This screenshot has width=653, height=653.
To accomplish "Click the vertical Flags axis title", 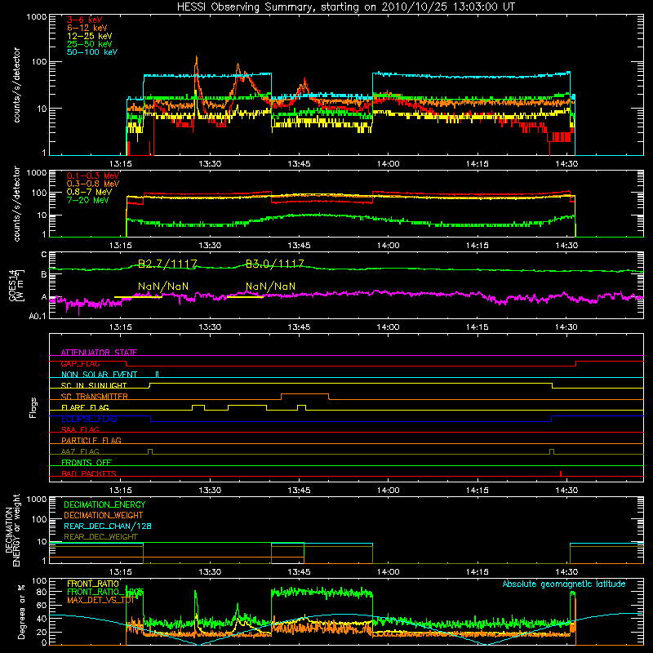I will (x=33, y=407).
